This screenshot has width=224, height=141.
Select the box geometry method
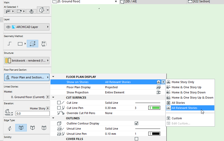pos(33,43)
